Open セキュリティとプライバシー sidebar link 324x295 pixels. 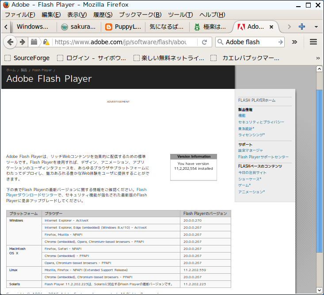click(261, 122)
